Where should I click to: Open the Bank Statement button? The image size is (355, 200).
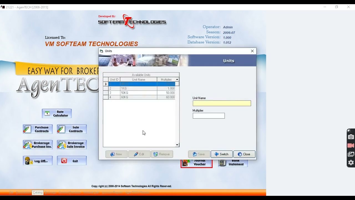233,163
